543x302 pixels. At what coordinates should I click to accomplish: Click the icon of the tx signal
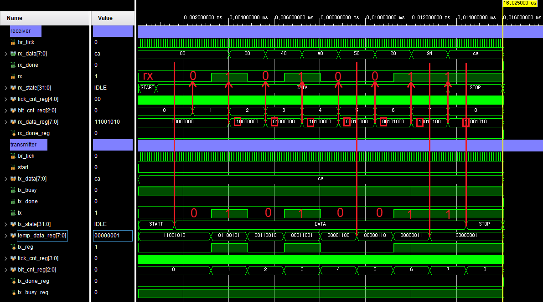[x=13, y=213]
